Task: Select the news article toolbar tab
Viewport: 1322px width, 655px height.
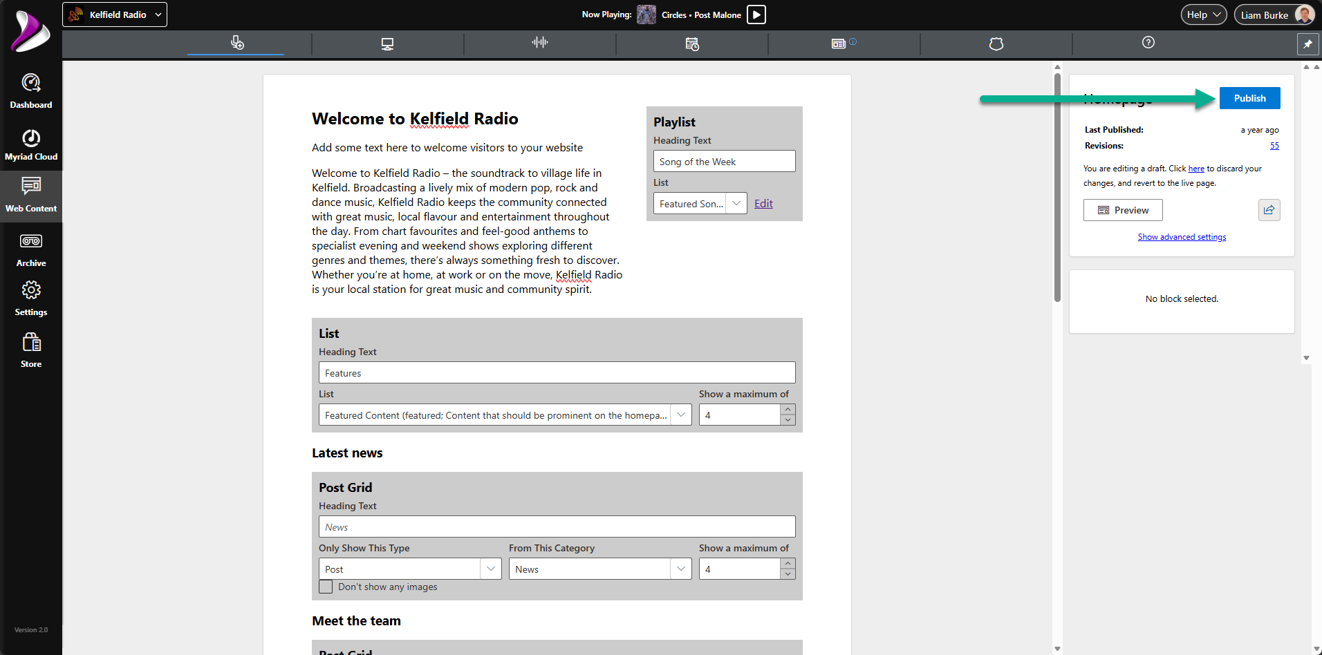Action: coord(839,44)
